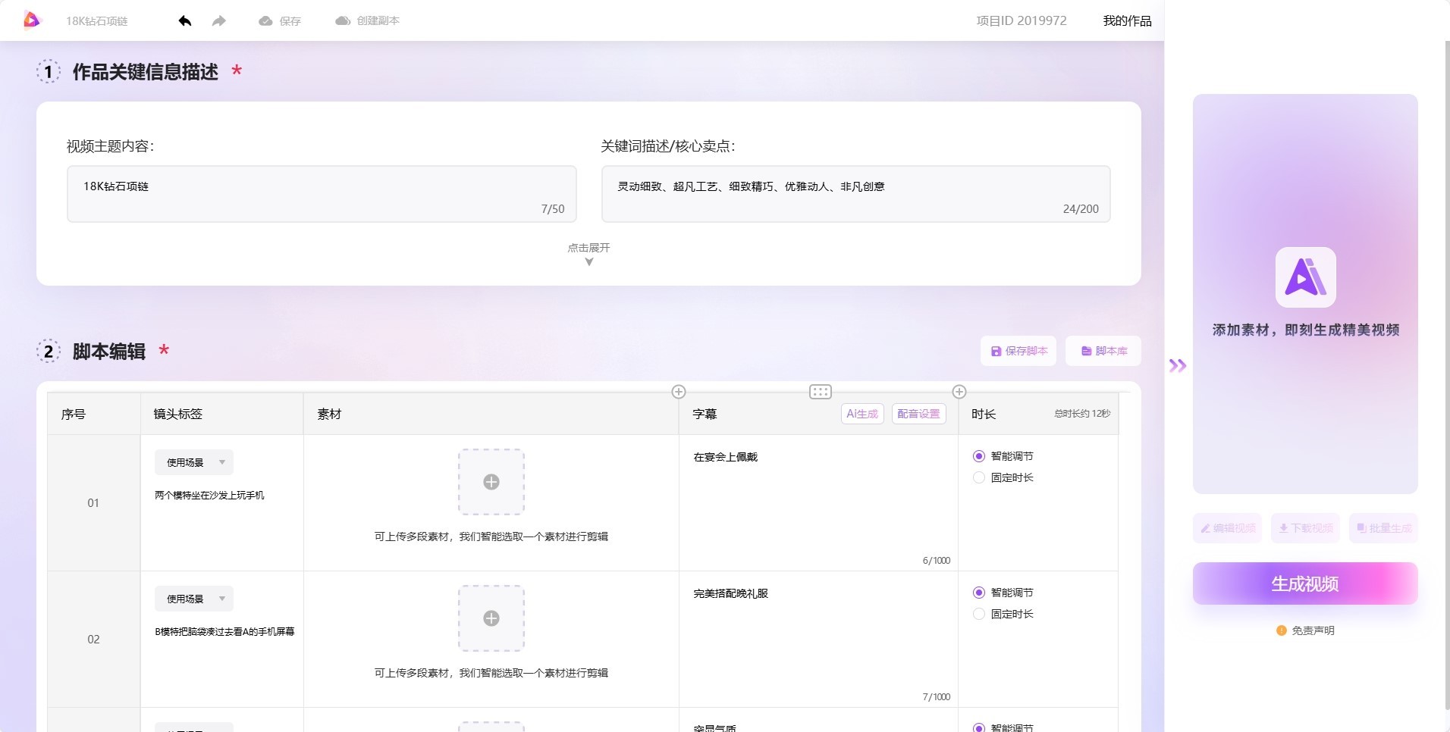Open 使用场景 dropdown in row 01
The image size is (1450, 732).
click(194, 462)
